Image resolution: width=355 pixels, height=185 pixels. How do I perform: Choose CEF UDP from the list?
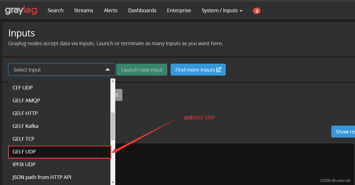click(x=59, y=88)
